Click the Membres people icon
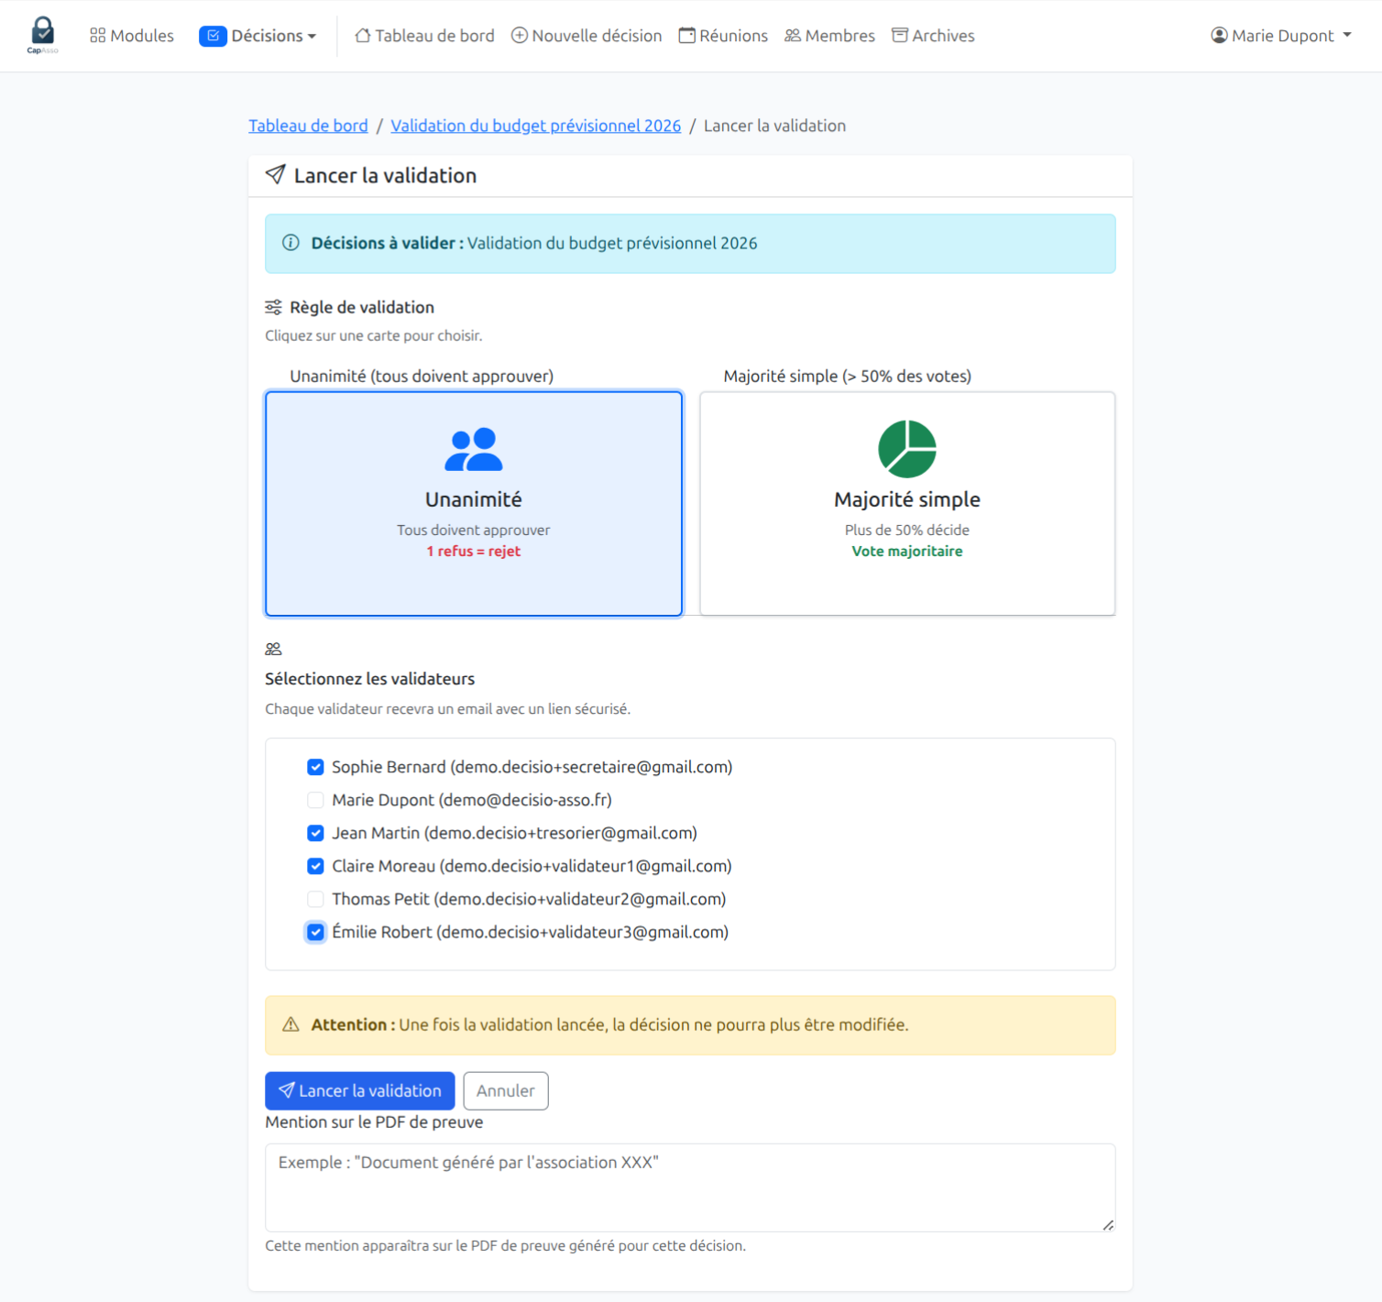Viewport: 1382px width, 1302px height. (792, 35)
